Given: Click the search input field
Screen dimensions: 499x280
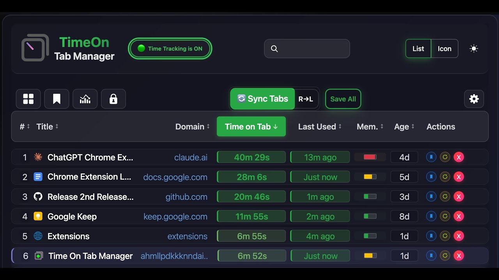Looking at the screenshot, I should 307,49.
